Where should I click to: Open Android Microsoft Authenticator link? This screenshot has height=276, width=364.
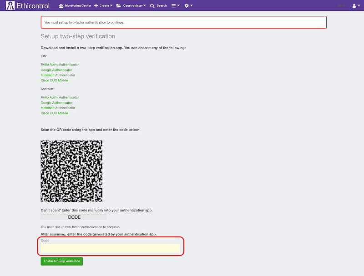click(58, 108)
